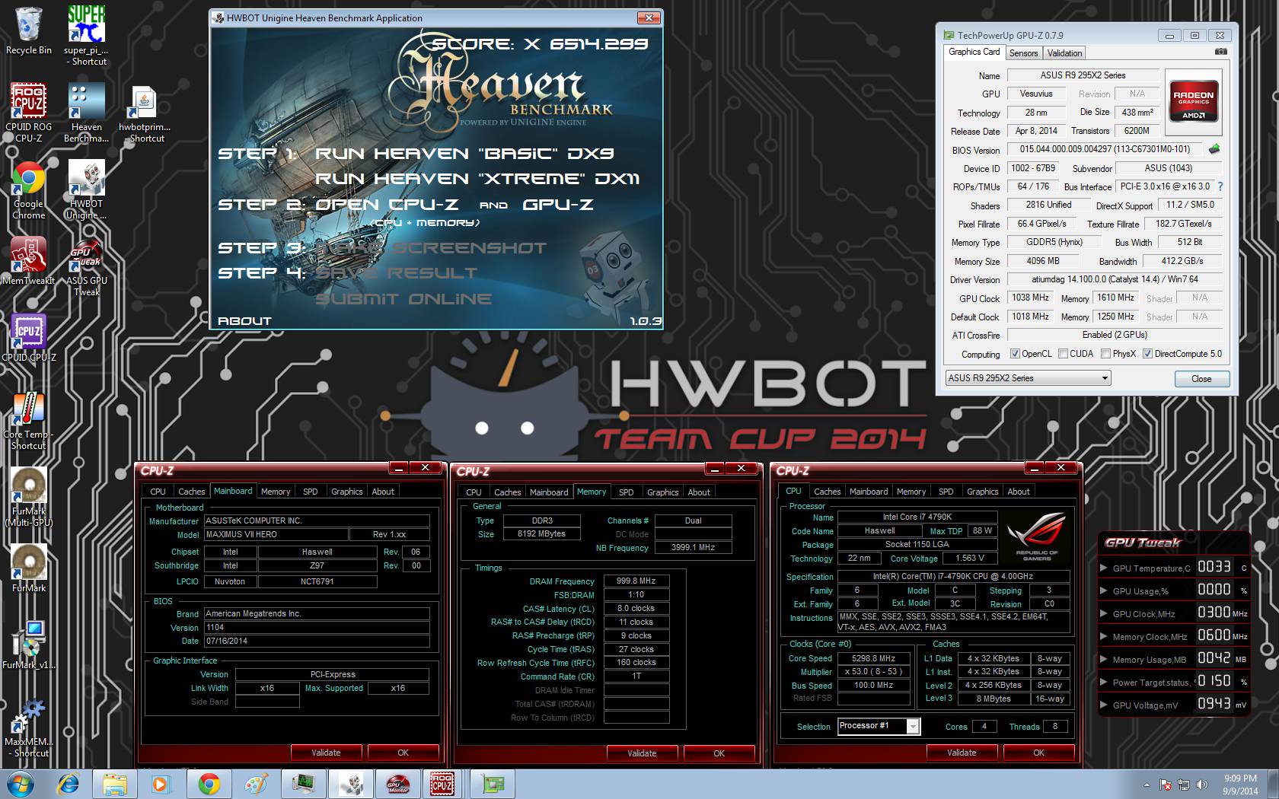Expand the Memory Usage row in GPU Tweak
This screenshot has width=1279, height=799.
[x=1104, y=659]
